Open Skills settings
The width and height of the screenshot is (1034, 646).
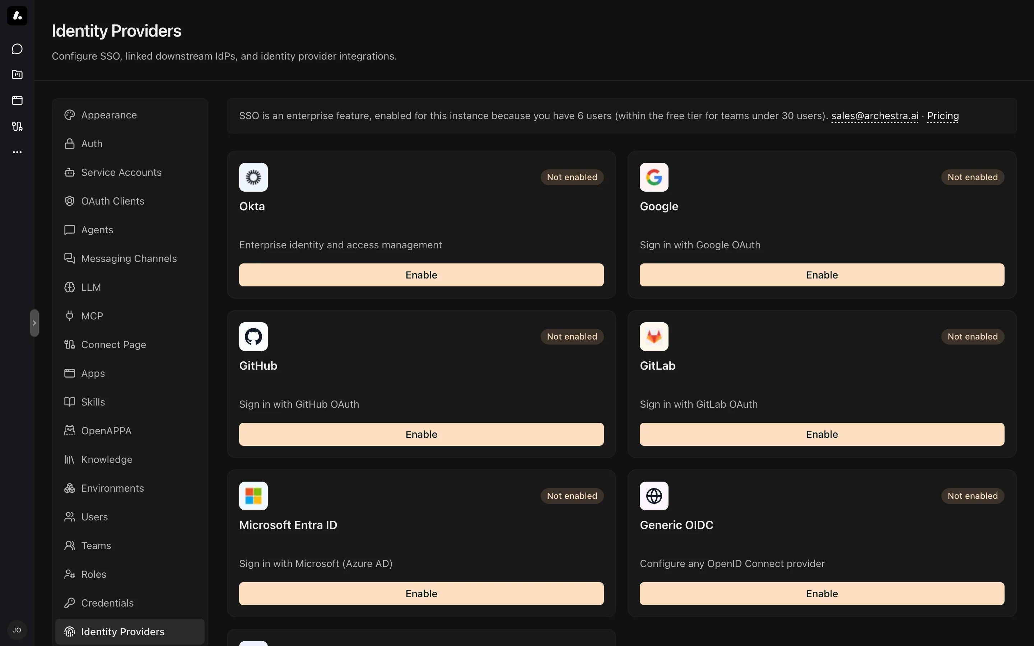[x=130, y=402]
